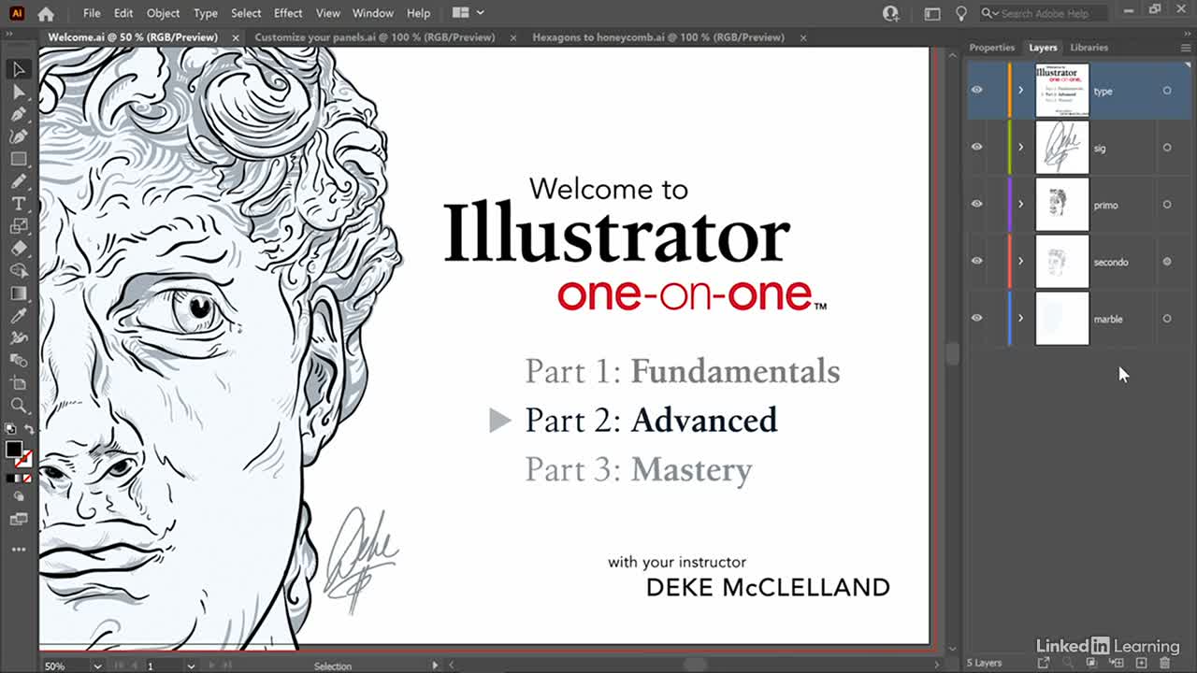
Task: Click the black Fill color swatch
Action: (x=14, y=450)
